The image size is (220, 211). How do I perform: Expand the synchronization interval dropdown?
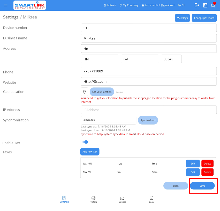[108, 120]
